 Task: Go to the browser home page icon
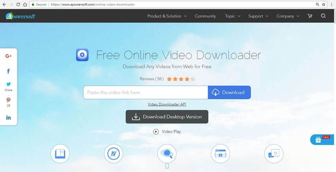click(25, 4)
